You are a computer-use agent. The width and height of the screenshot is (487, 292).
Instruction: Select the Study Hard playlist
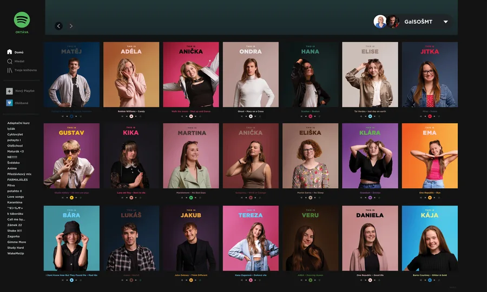click(16, 248)
